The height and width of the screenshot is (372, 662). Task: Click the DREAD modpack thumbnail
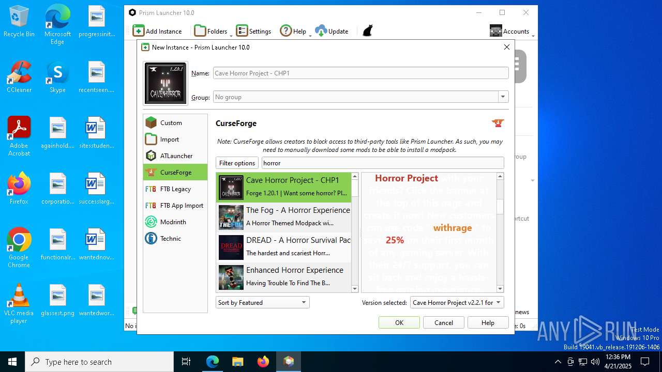pyautogui.click(x=231, y=247)
